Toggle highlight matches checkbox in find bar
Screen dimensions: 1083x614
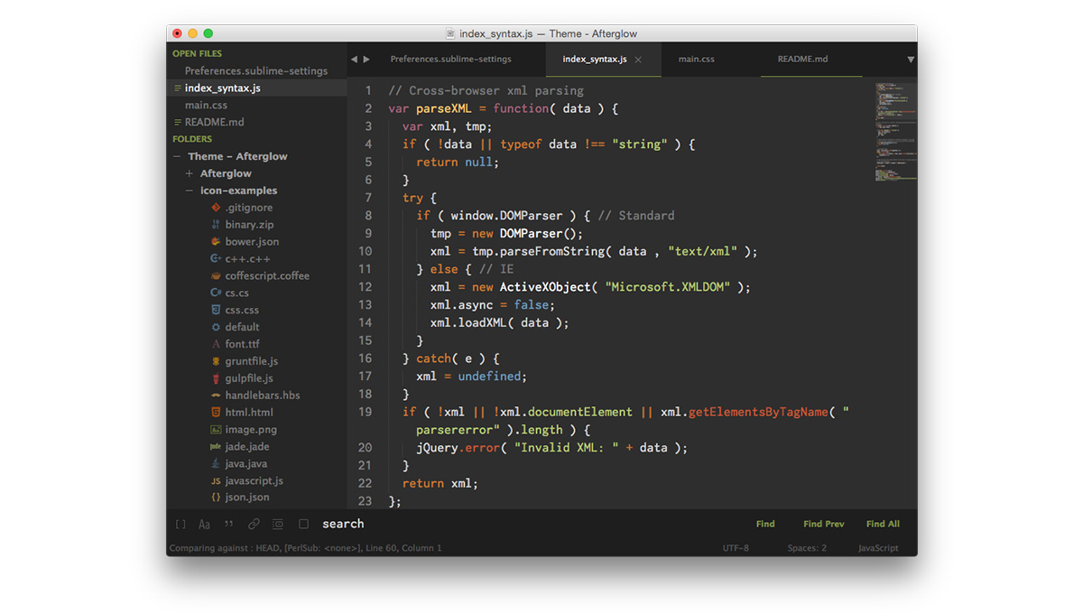coord(303,525)
